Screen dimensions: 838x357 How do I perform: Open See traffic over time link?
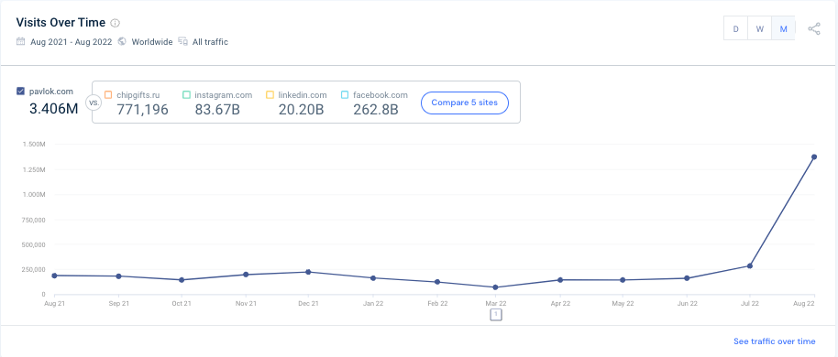coord(775,341)
